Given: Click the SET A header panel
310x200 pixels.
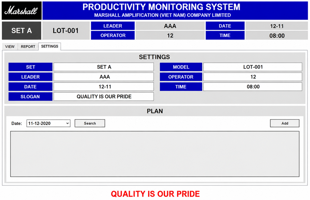Looking at the screenshot, I should (x=21, y=31).
